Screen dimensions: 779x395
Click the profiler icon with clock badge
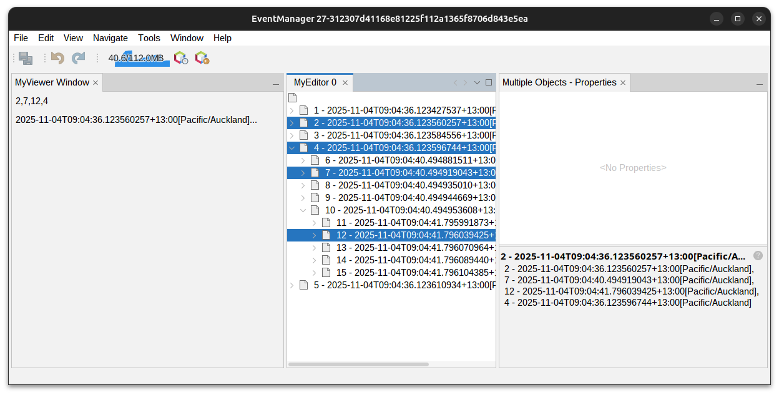[180, 58]
